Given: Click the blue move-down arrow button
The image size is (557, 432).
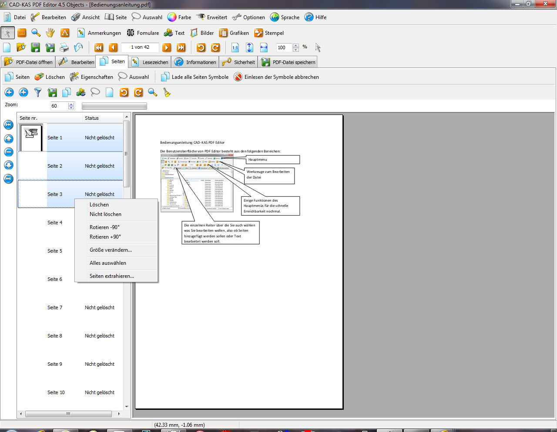Looking at the screenshot, I should pyautogui.click(x=8, y=165).
